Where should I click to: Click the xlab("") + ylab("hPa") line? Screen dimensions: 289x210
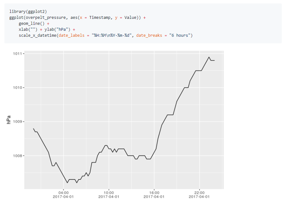click(x=47, y=30)
